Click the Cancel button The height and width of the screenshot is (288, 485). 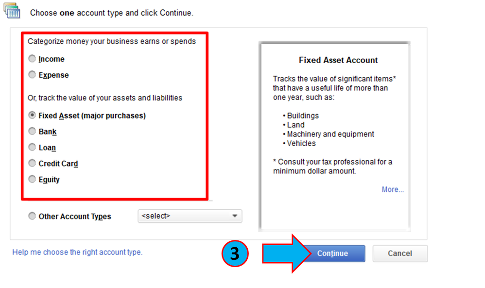pyautogui.click(x=400, y=254)
